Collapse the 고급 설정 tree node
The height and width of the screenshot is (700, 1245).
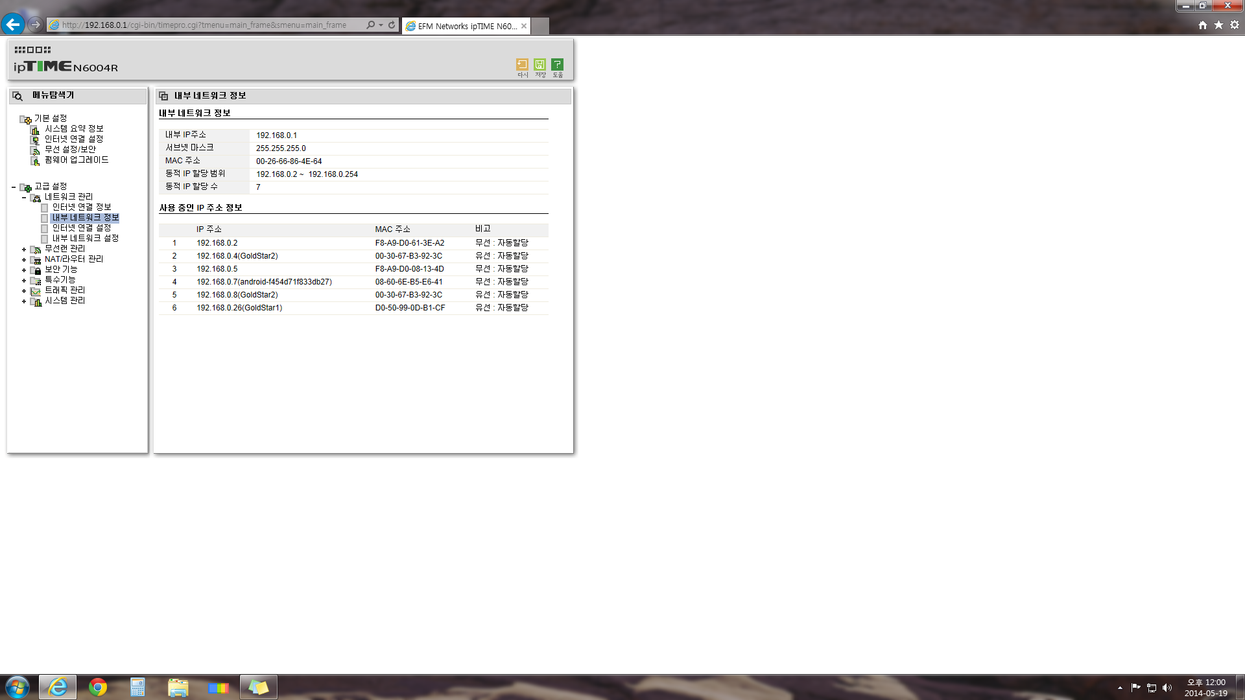[x=14, y=187]
